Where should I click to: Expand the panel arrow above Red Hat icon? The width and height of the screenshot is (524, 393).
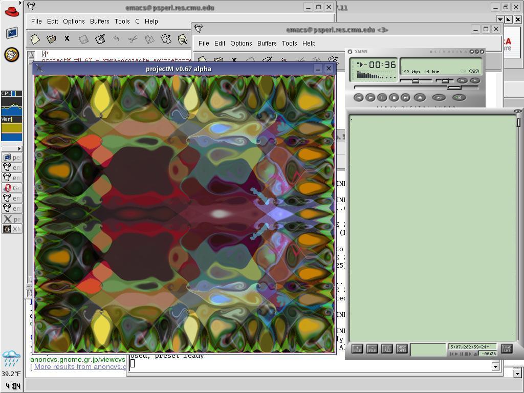click(x=20, y=3)
